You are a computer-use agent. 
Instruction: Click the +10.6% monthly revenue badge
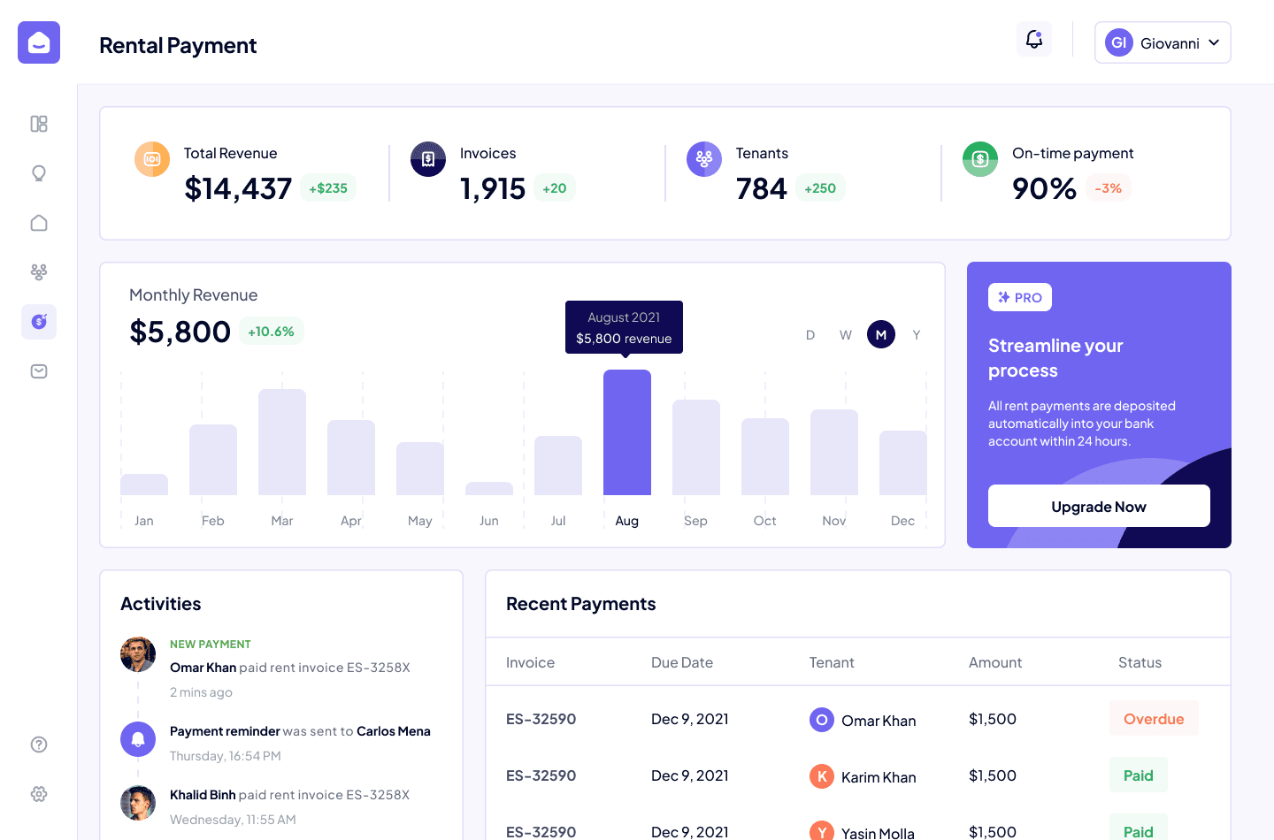pyautogui.click(x=272, y=332)
